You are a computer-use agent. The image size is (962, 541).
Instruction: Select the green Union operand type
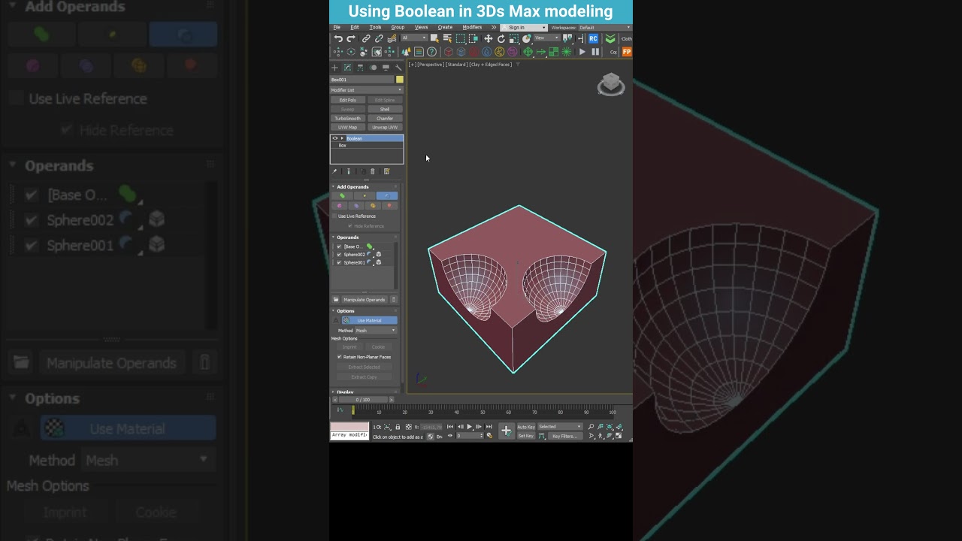coord(342,195)
